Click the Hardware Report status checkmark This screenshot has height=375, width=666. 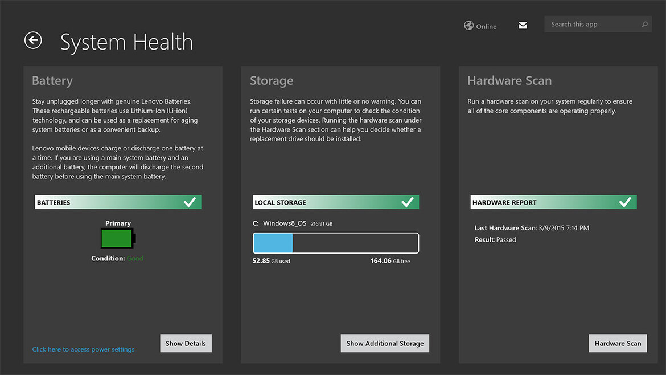click(625, 202)
